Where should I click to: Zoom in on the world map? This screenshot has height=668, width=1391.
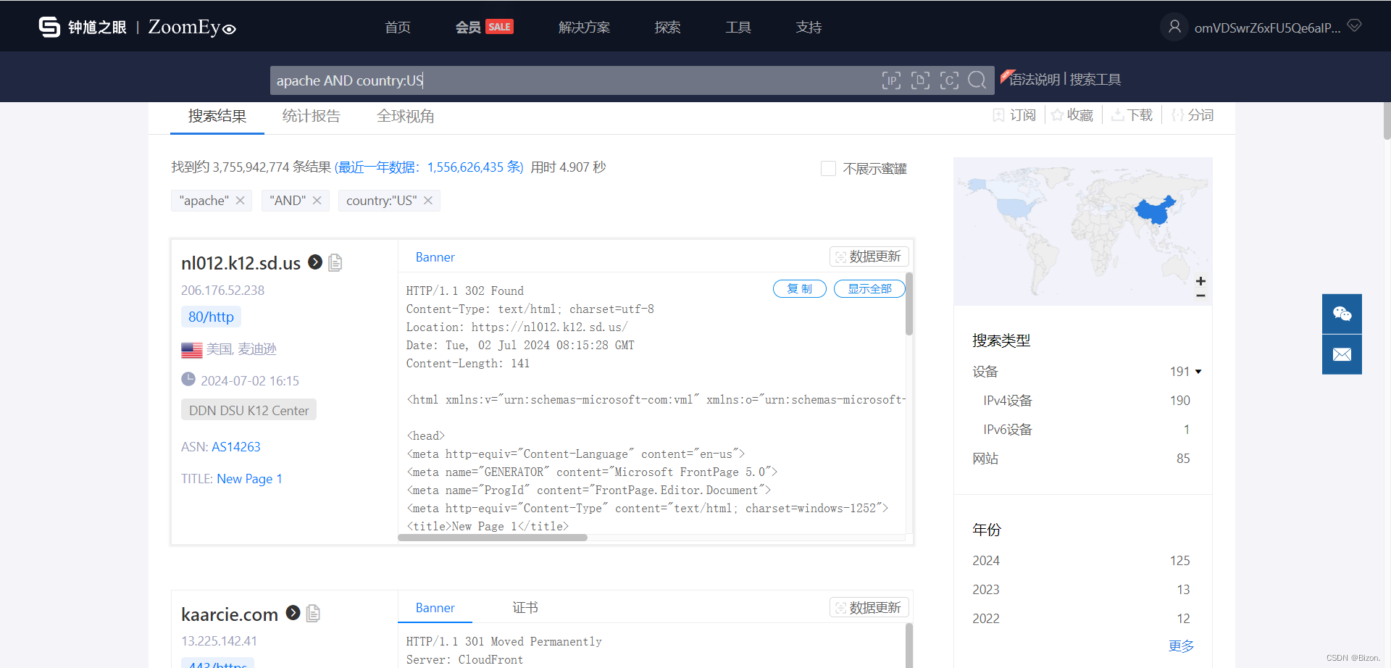[x=1200, y=281]
